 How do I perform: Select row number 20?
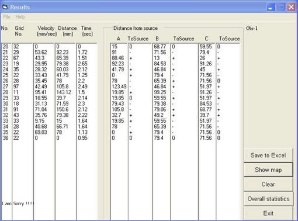(x=6, y=47)
